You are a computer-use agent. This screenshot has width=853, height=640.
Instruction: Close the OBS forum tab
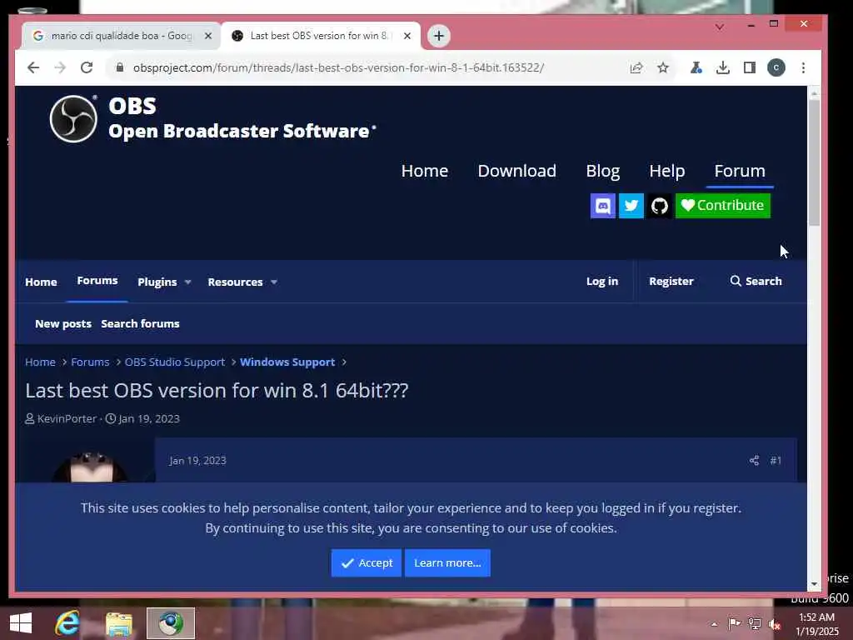pos(407,36)
